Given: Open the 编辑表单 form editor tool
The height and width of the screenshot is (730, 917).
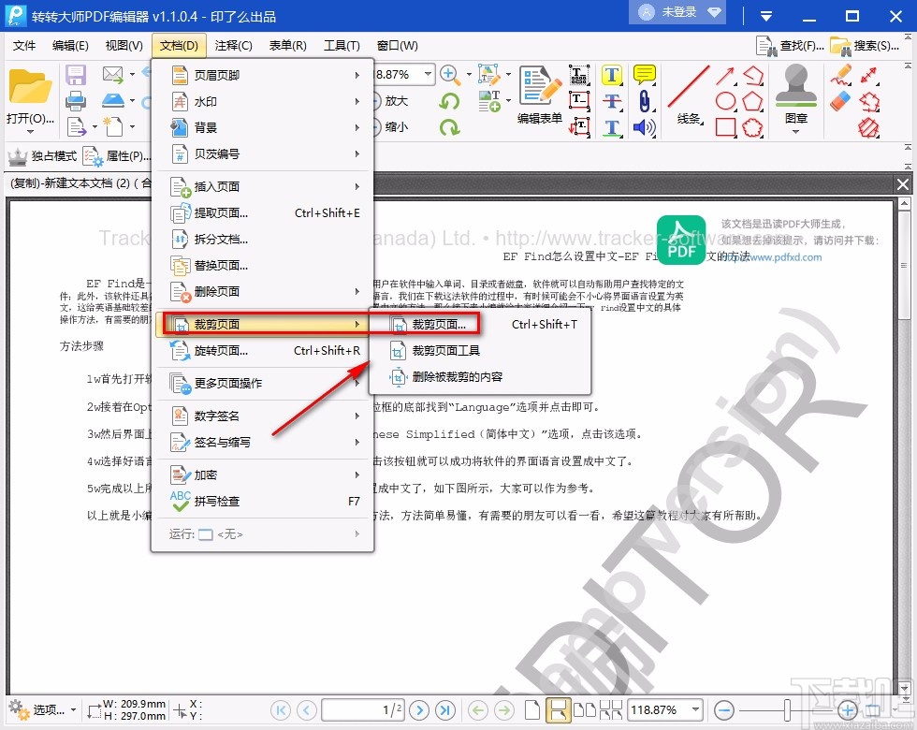Looking at the screenshot, I should point(540,95).
